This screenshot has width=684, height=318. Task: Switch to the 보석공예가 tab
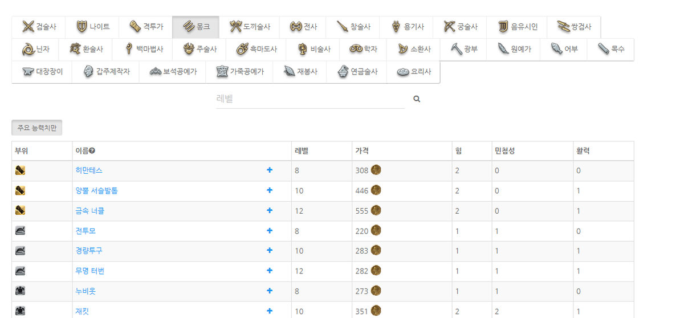coord(172,72)
